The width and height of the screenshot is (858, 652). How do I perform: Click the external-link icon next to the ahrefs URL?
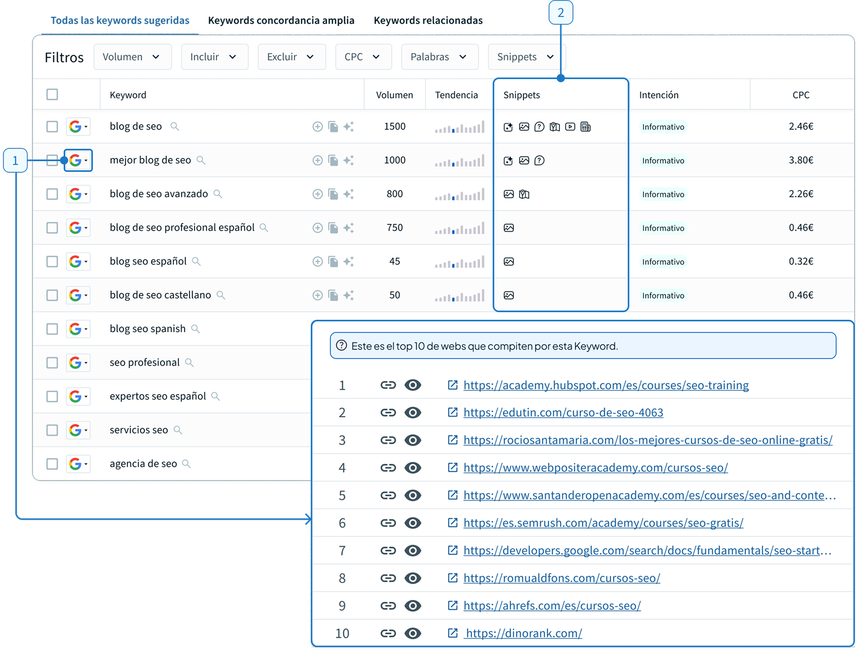pyautogui.click(x=453, y=606)
